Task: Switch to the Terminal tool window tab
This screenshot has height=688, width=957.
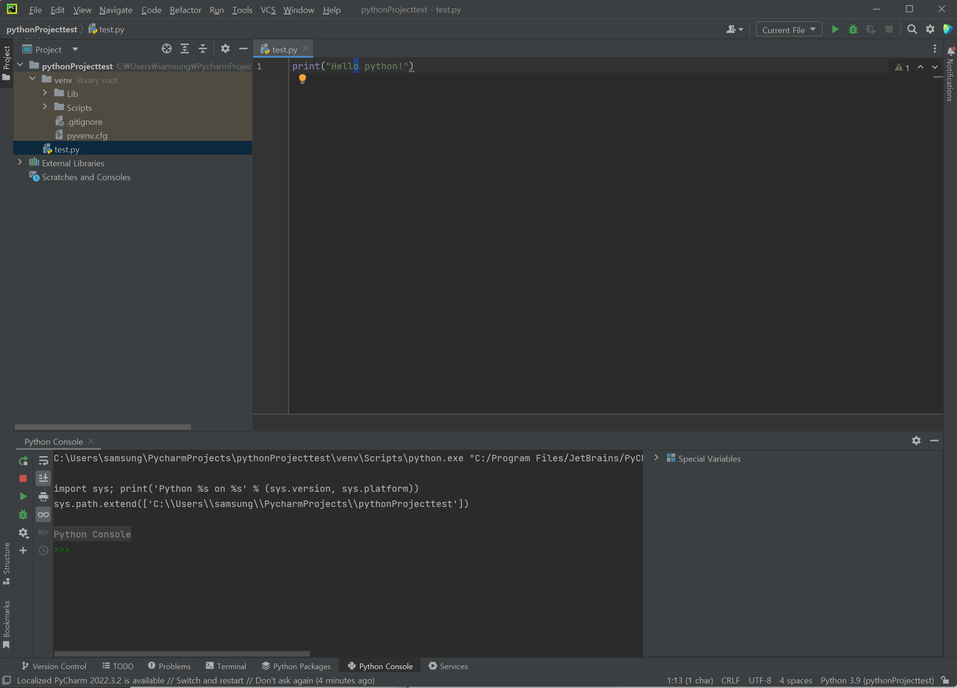Action: [x=226, y=666]
